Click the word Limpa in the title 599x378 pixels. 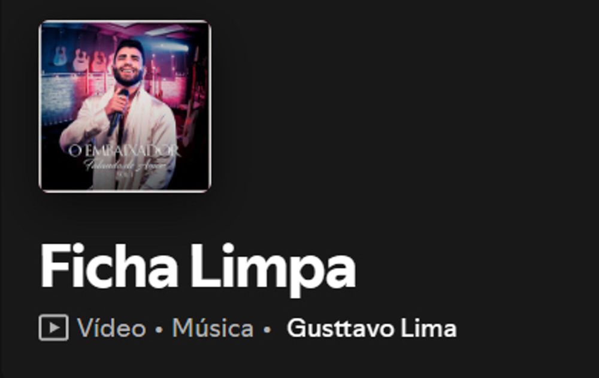(274, 270)
